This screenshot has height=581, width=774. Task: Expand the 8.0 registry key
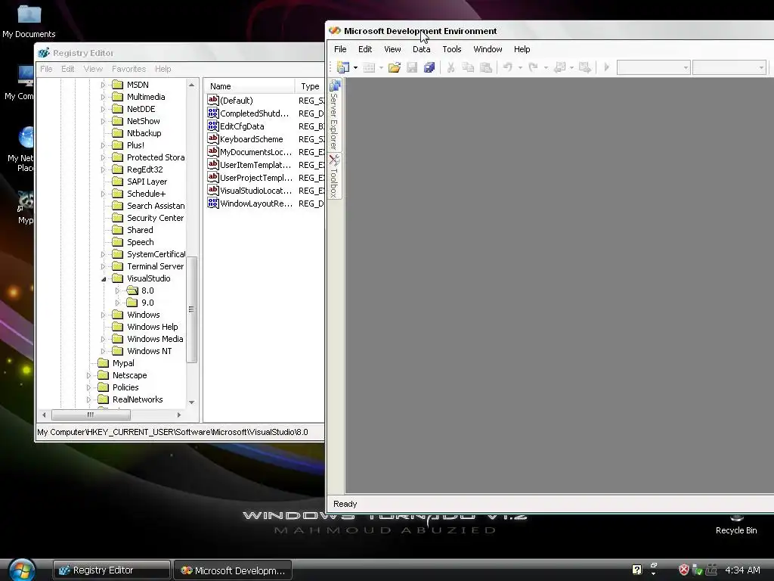coord(117,291)
